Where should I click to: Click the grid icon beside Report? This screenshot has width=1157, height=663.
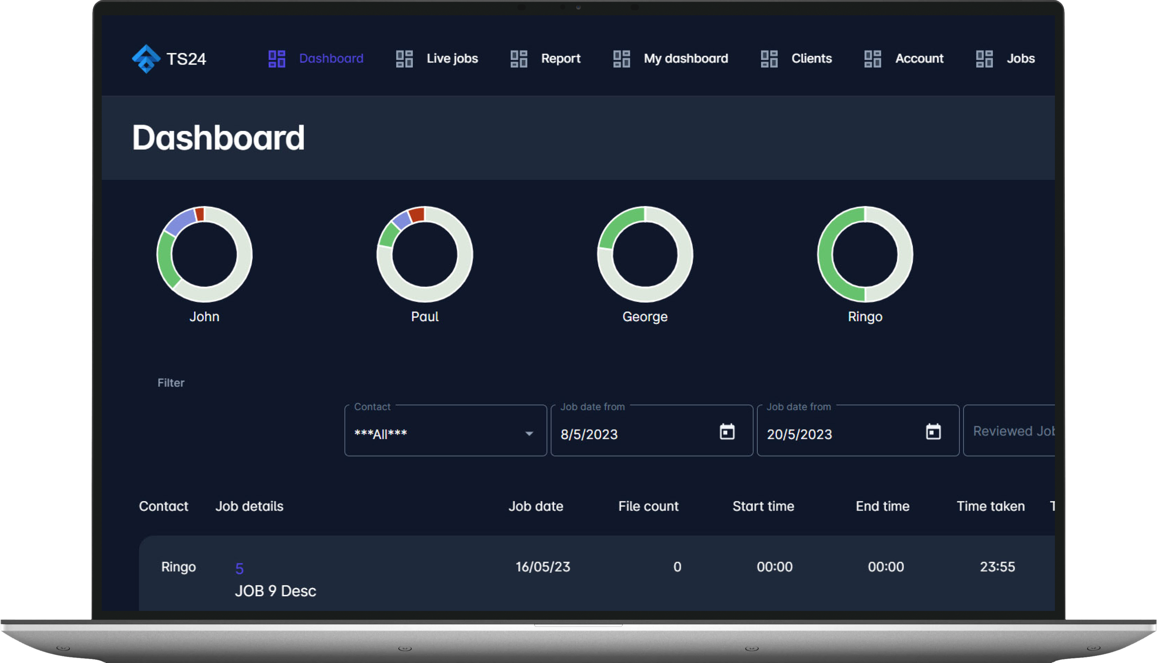(x=518, y=59)
